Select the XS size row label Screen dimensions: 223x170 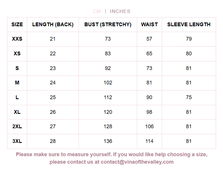coord(17,54)
